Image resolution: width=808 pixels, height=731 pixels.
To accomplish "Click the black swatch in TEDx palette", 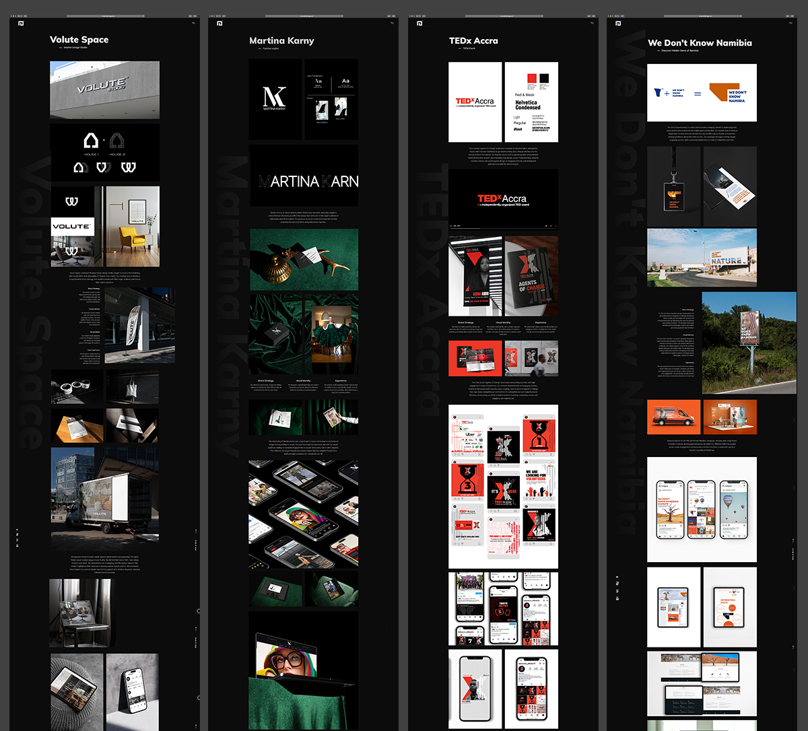I will pyautogui.click(x=544, y=78).
